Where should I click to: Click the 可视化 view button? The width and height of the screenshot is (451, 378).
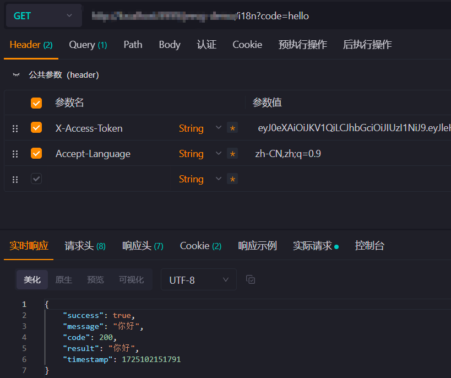point(131,279)
